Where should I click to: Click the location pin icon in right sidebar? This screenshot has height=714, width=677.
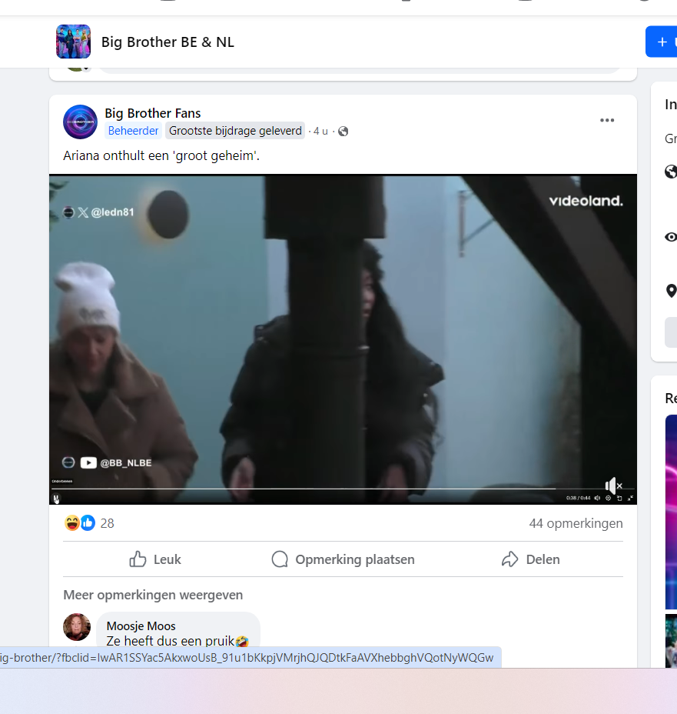pyautogui.click(x=671, y=291)
